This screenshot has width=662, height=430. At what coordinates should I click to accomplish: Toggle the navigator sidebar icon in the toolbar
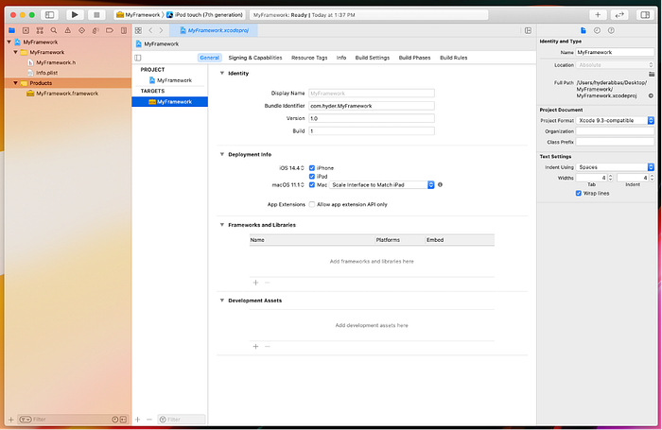(x=49, y=15)
